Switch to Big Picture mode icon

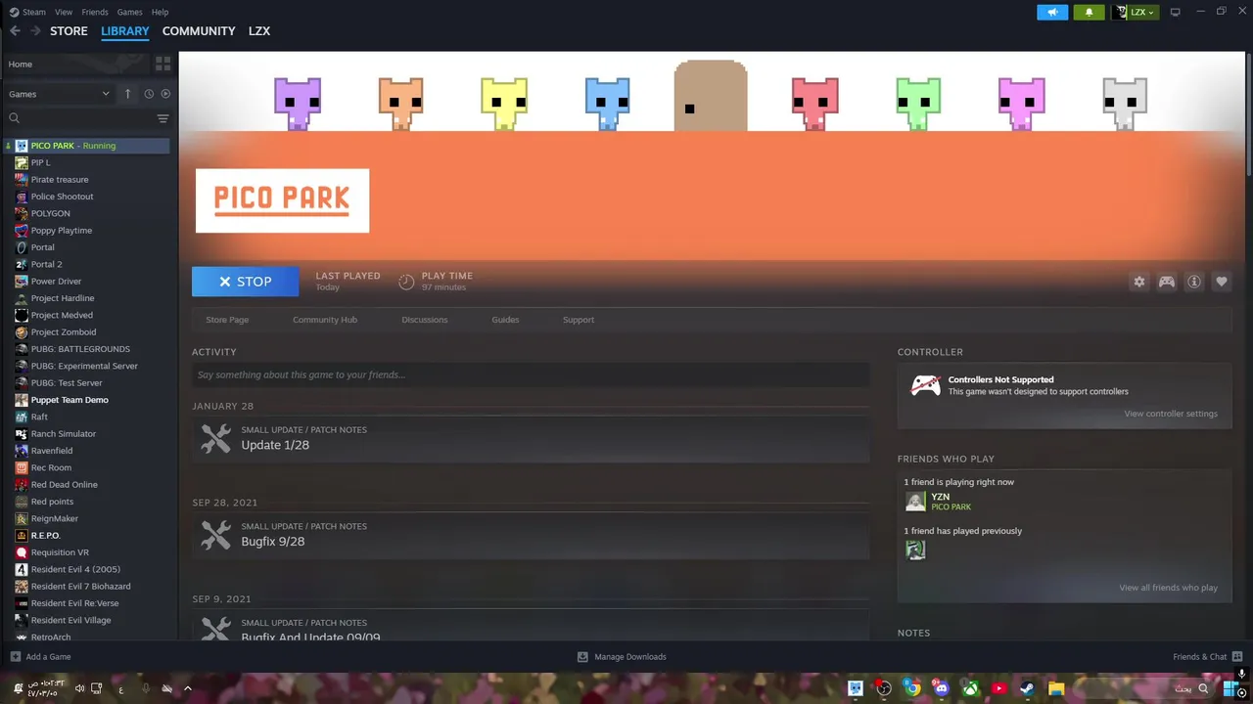pyautogui.click(x=1176, y=12)
